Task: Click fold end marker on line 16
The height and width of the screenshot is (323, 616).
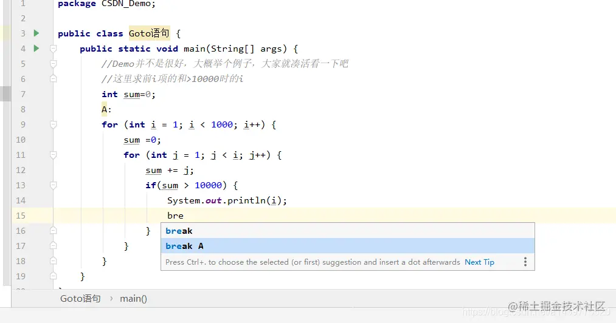Action: tap(53, 231)
